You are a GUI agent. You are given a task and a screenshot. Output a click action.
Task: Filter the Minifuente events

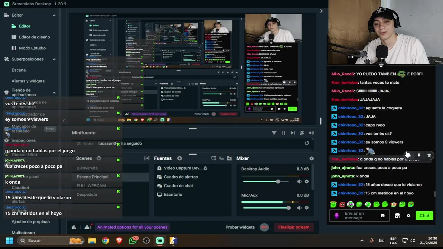[x=274, y=133]
